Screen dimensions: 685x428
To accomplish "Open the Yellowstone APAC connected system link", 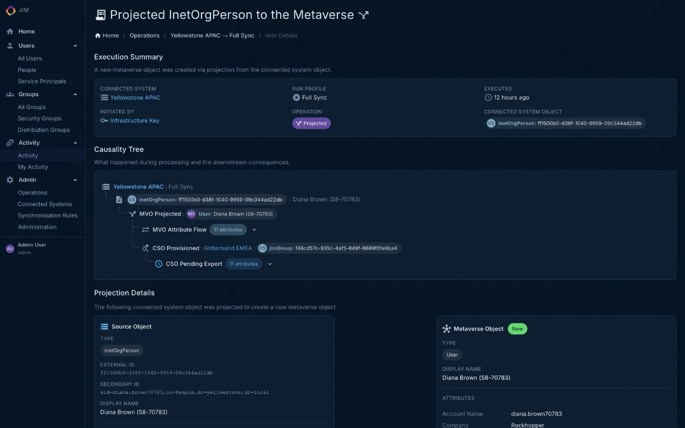I will click(135, 98).
